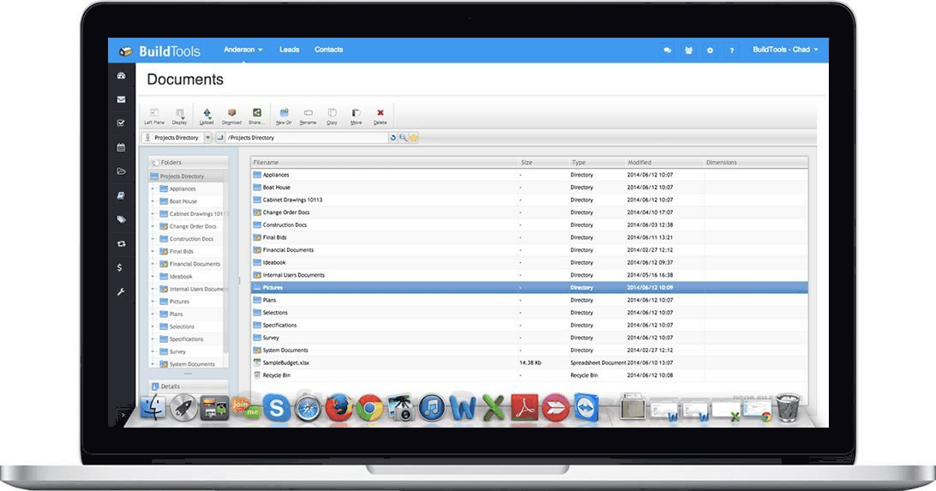Open the settings gear in header
This screenshot has width=936, height=491.
click(710, 51)
